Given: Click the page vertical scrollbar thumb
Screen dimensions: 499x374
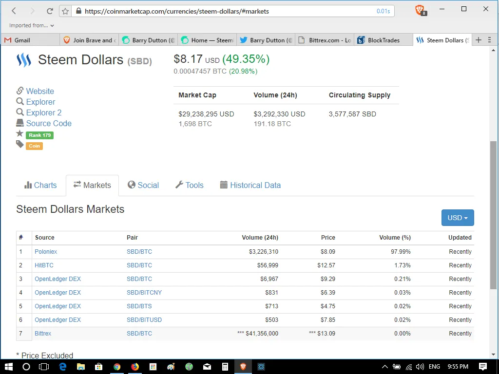Looking at the screenshot, I should [x=493, y=215].
